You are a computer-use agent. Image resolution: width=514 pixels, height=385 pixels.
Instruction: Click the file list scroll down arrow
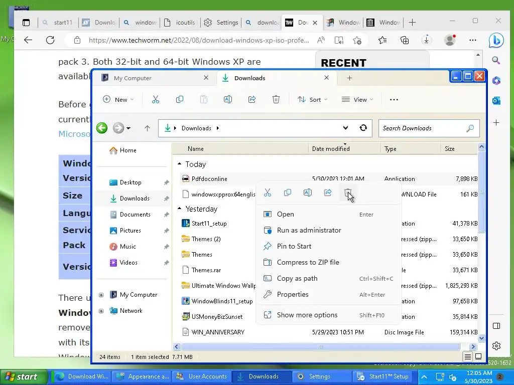(x=481, y=338)
